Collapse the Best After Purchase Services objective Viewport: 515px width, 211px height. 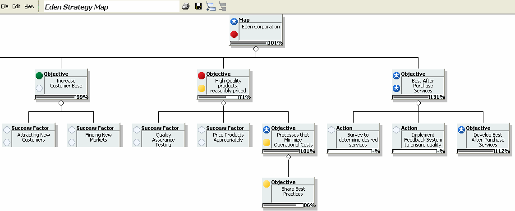click(x=418, y=103)
